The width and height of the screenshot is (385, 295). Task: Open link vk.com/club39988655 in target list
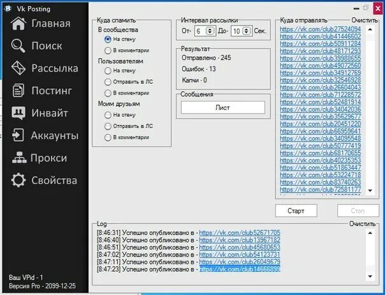click(x=320, y=58)
